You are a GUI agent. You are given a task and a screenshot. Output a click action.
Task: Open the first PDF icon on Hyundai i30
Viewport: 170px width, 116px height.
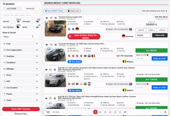point(69,56)
